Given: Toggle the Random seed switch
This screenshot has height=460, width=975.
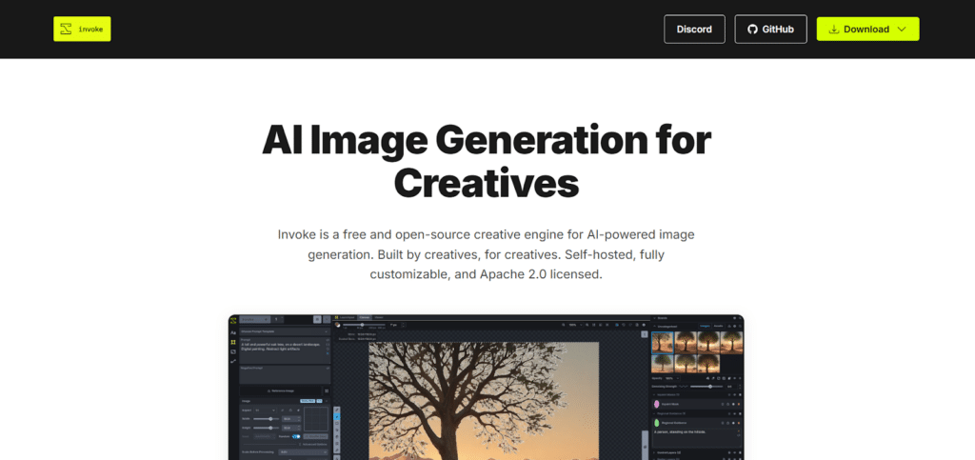Looking at the screenshot, I should click(296, 436).
